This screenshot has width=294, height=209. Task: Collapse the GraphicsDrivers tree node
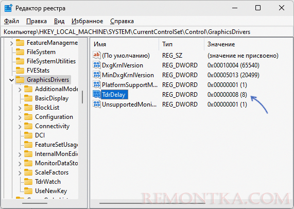point(12,80)
